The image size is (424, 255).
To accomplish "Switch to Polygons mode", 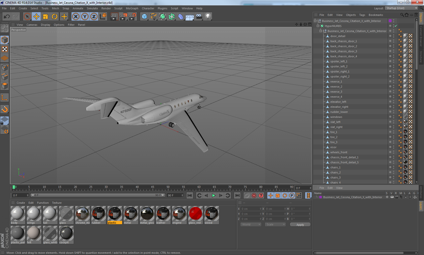I will (x=5, y=86).
